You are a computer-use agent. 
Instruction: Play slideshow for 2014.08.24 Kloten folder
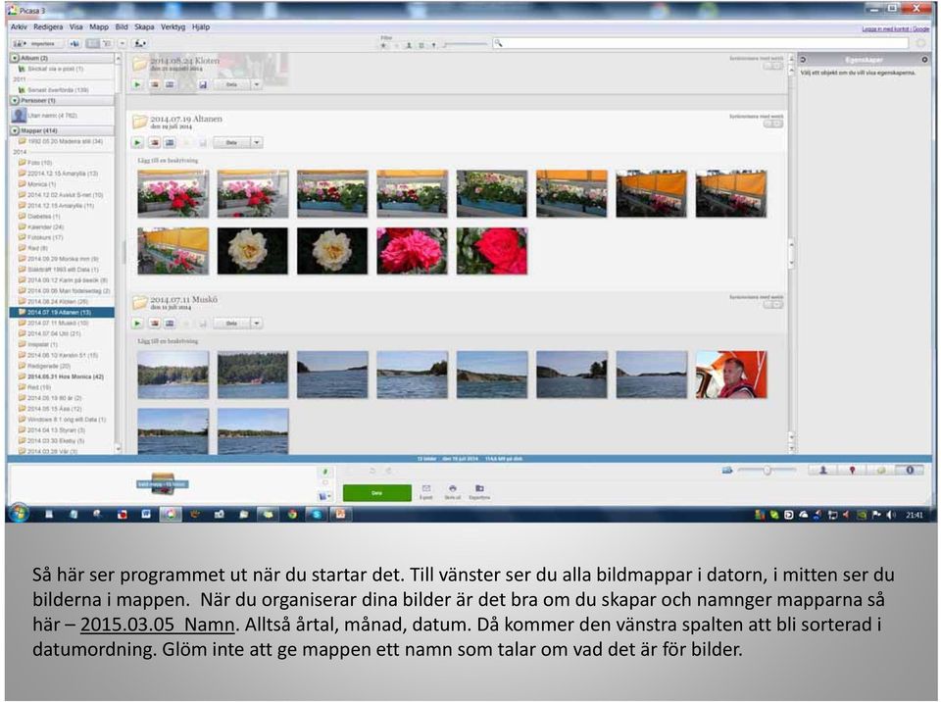[137, 84]
